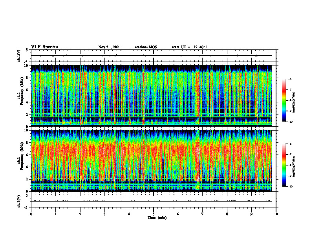
Task: Click the "start UT = 12:40: 1" text
Action: click(190, 47)
